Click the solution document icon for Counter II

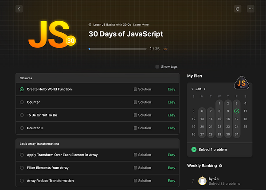[x=135, y=128]
